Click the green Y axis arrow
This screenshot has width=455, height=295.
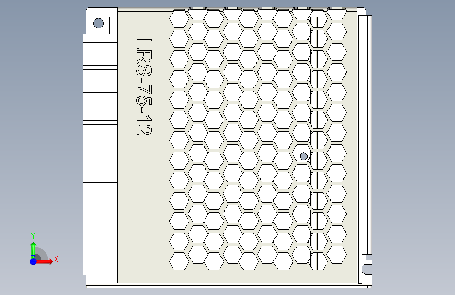33,250
